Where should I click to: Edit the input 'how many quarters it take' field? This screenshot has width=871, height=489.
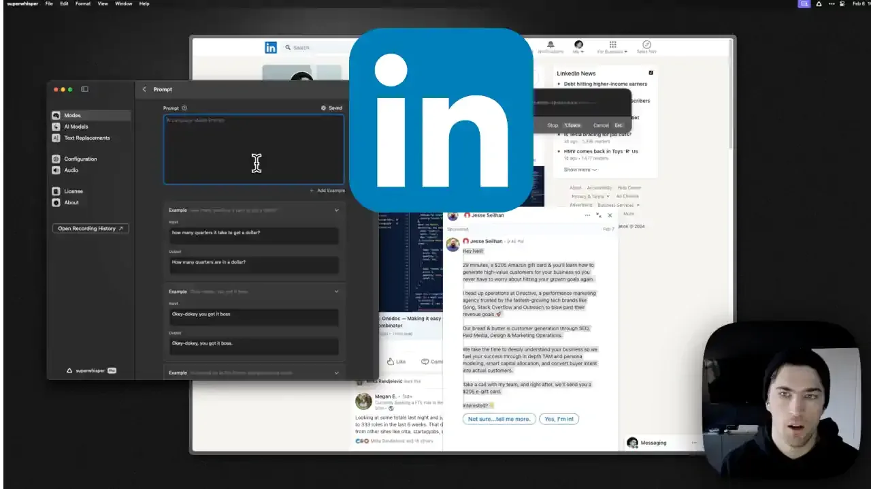(x=254, y=236)
